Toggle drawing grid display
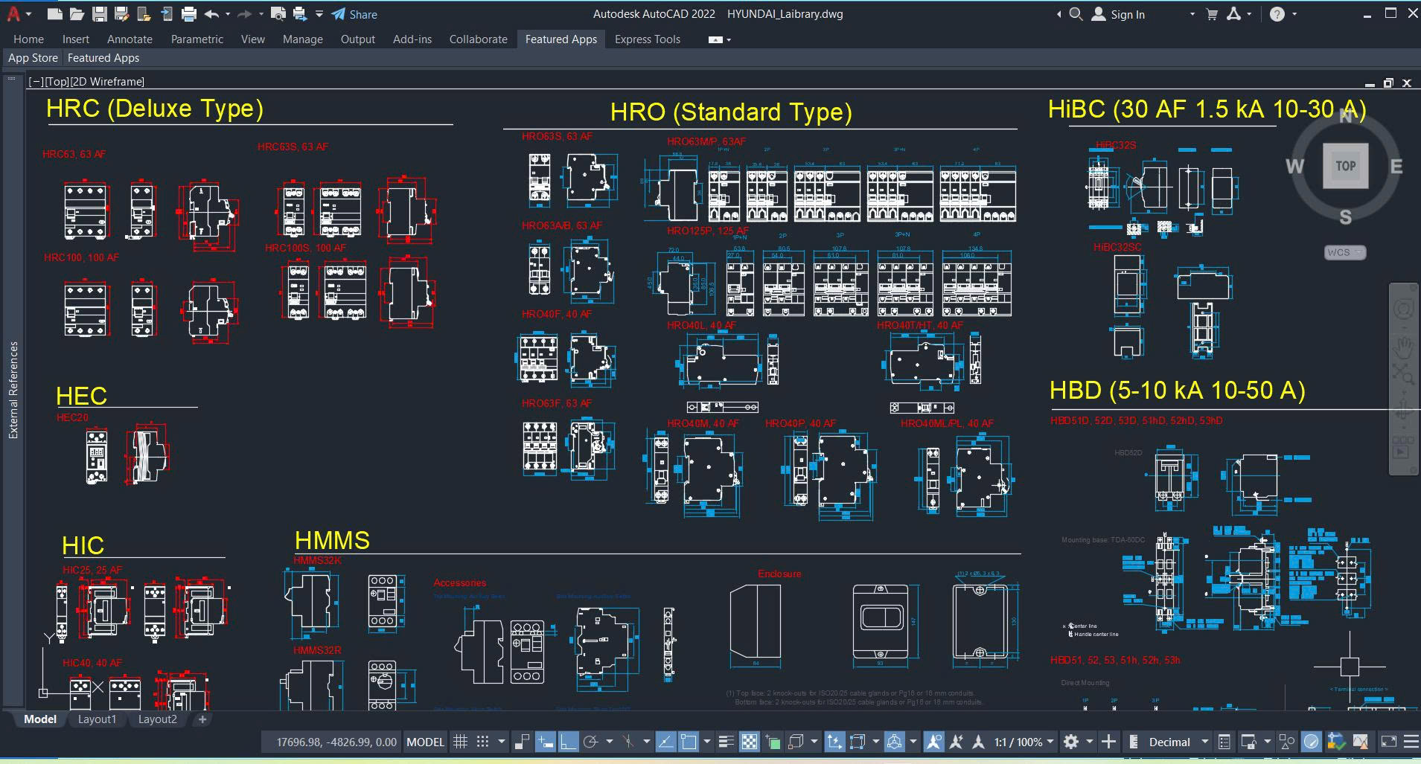The height and width of the screenshot is (764, 1421). pyautogui.click(x=461, y=742)
